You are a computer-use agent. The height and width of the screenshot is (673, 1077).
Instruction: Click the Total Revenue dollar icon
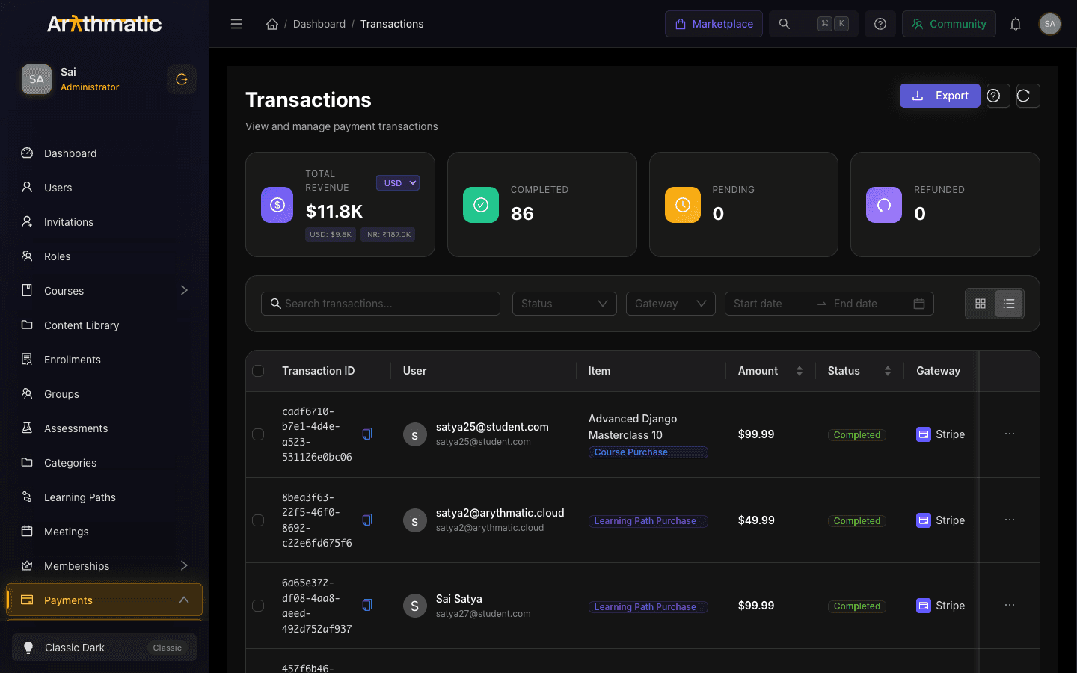[277, 205]
